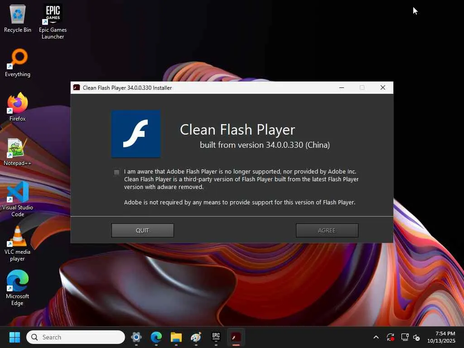Viewport: 464px width, 348px height.
Task: Click the muted volume tray icon
Action: click(x=416, y=337)
